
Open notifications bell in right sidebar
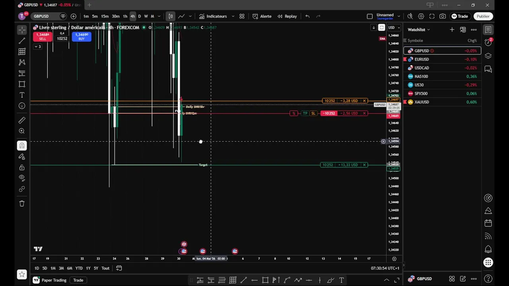[488, 249]
